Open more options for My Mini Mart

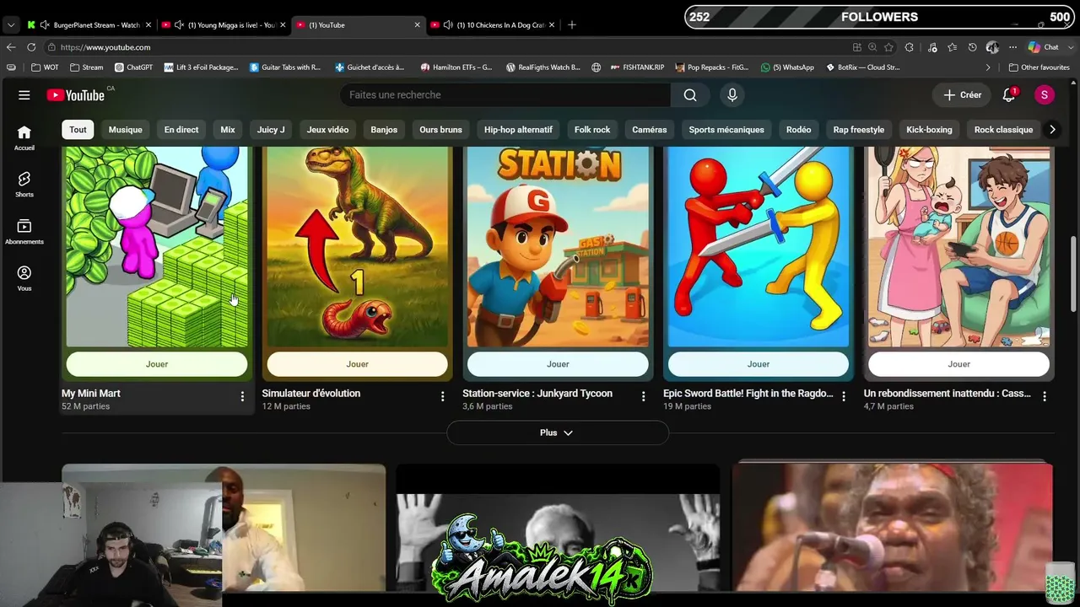coord(242,396)
